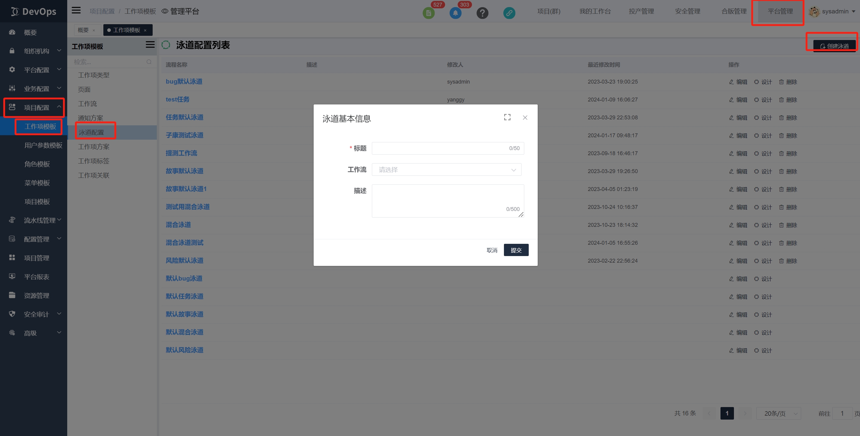Expand the dialog to fullscreen
This screenshot has height=436, width=860.
(x=507, y=117)
